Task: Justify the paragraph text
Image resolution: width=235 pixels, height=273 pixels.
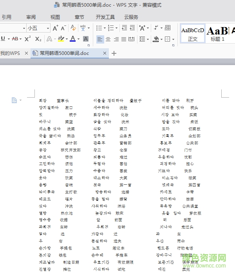Action: tap(124, 39)
